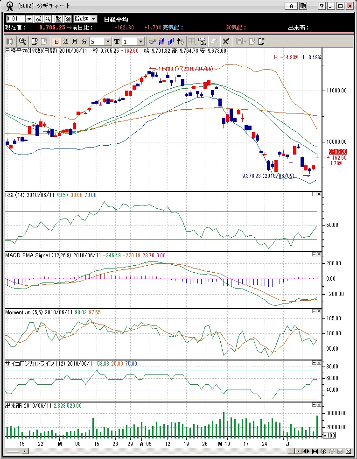
Task: Switch to monthly (月) chart period
Action: click(75, 41)
